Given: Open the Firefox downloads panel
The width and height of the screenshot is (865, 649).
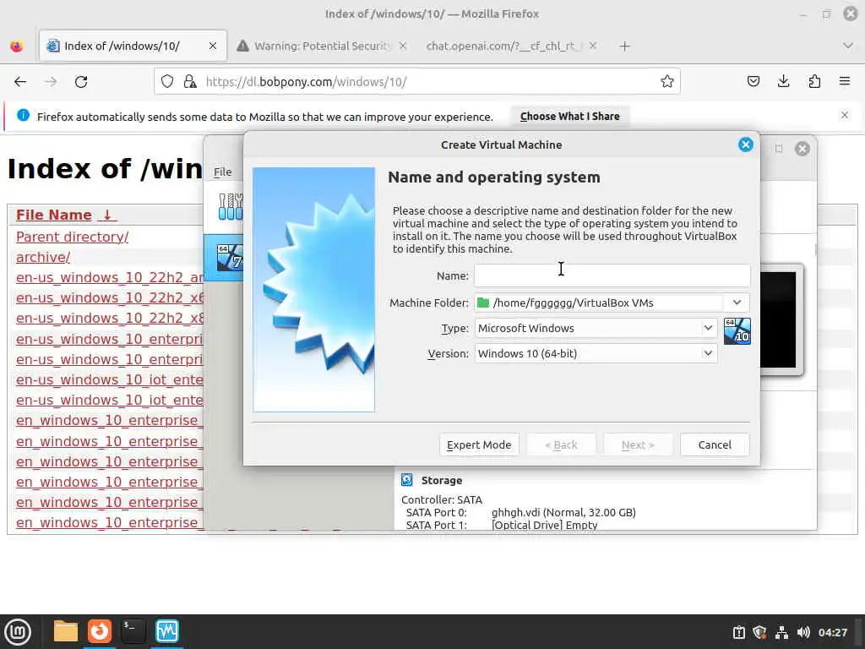Looking at the screenshot, I should [x=783, y=82].
